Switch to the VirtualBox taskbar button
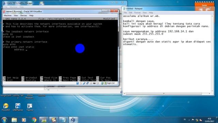The height and width of the screenshot is (123, 218). pos(73,120)
